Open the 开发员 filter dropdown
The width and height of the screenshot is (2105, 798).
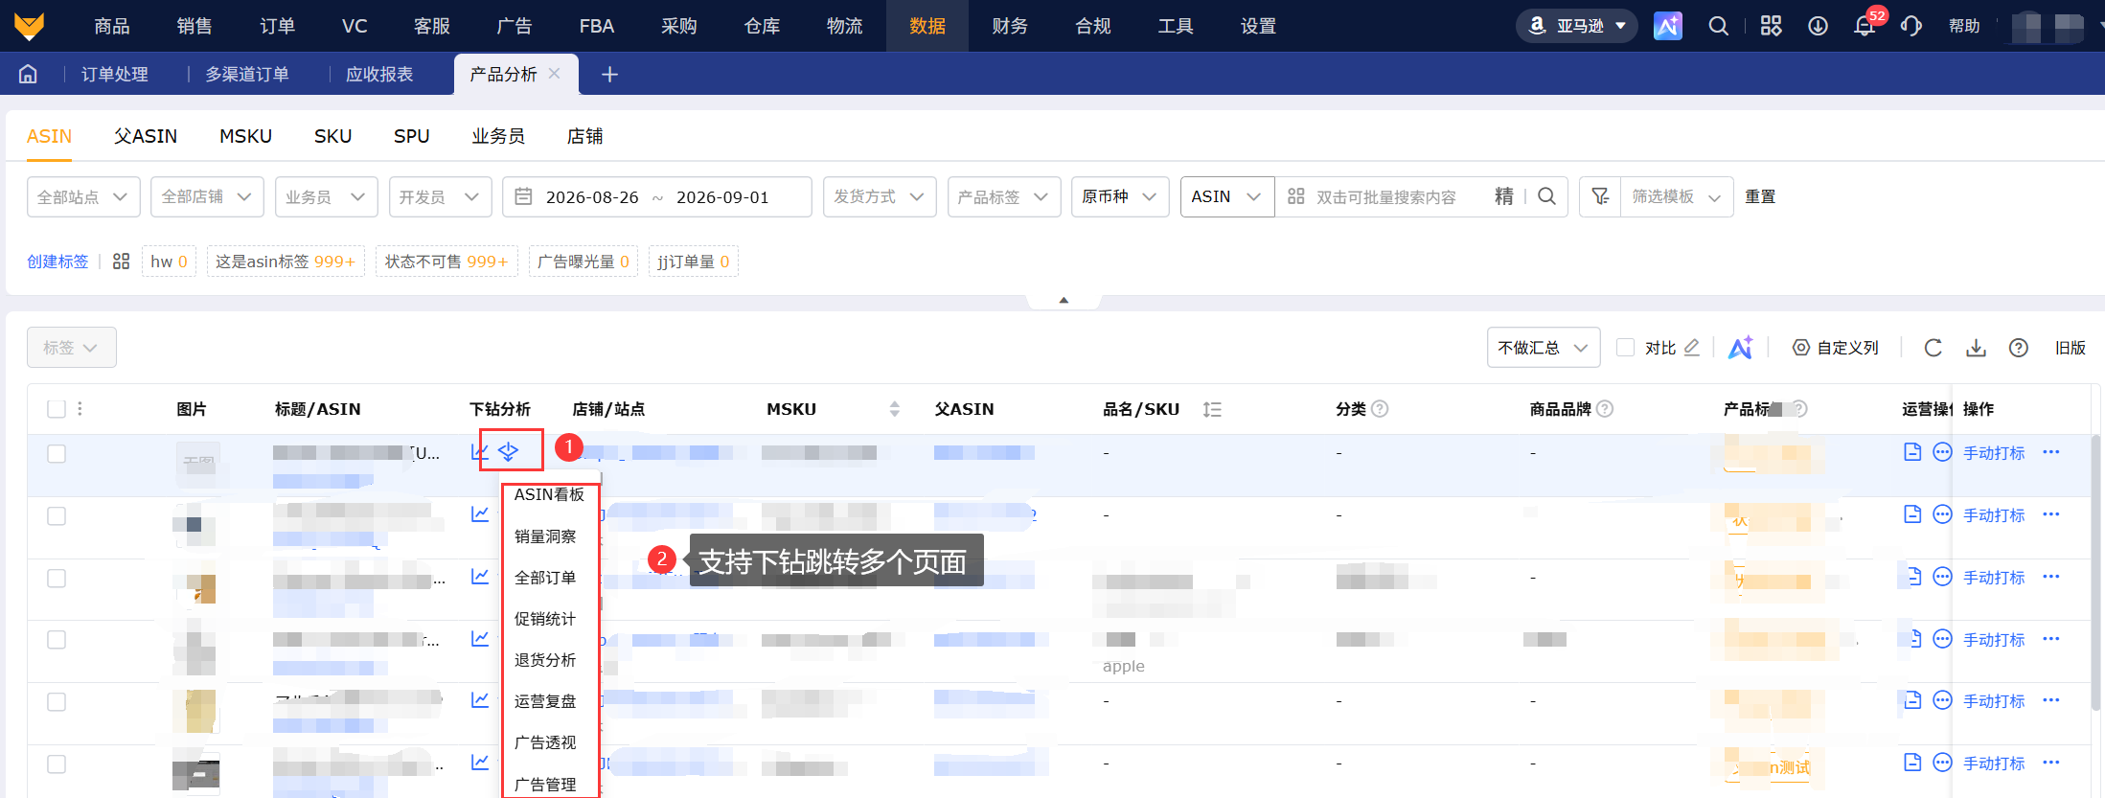(x=440, y=196)
